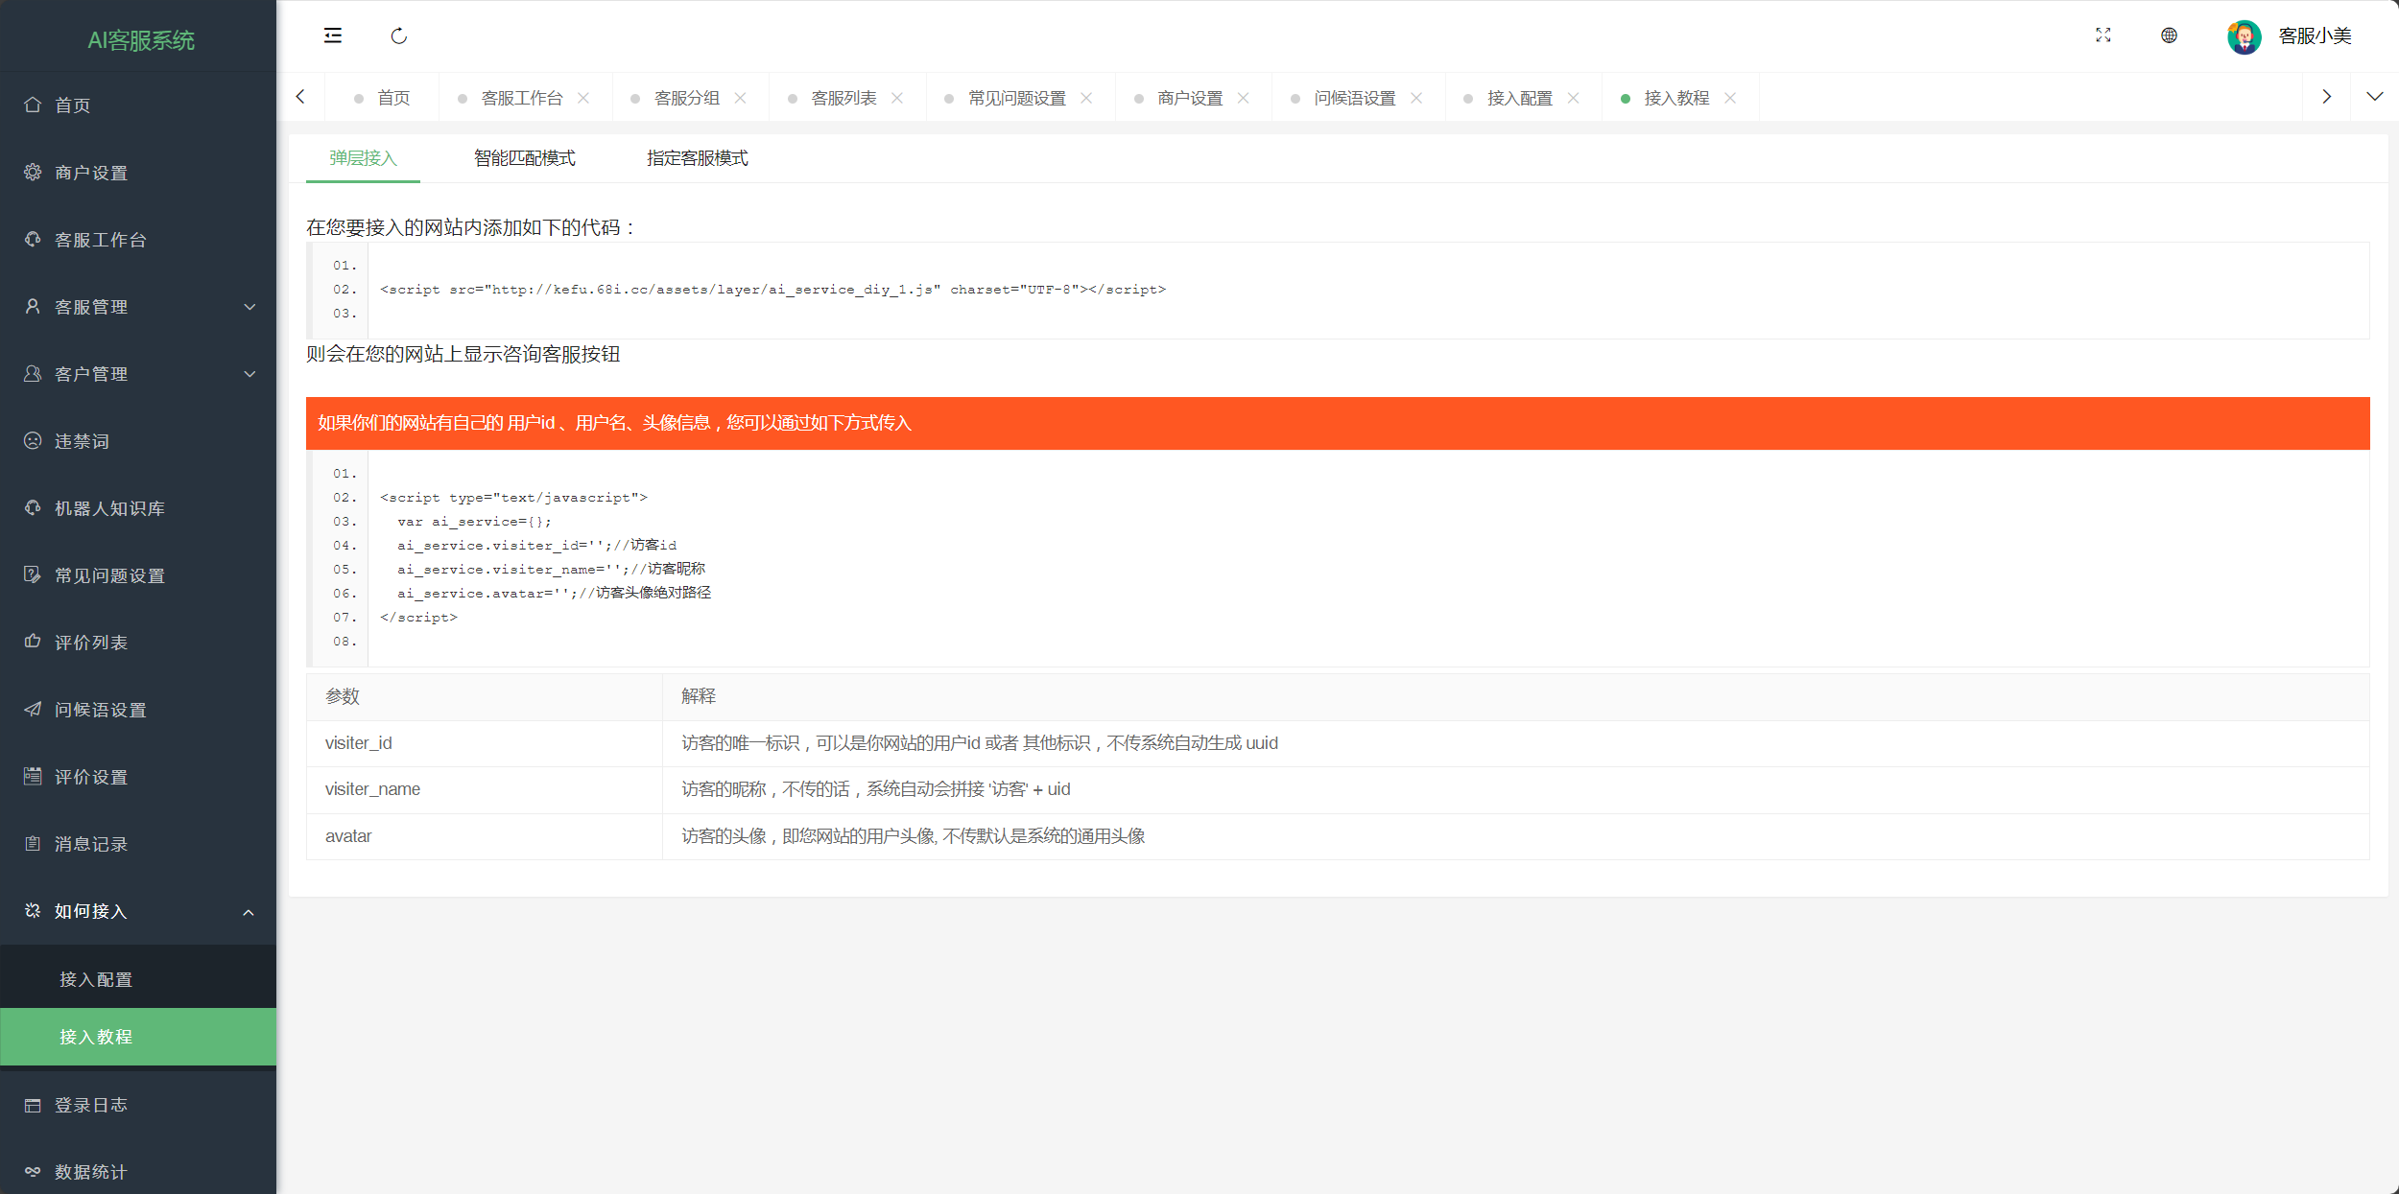The height and width of the screenshot is (1194, 2399).
Task: Enter fullscreen mode via the expand icon
Action: click(2103, 35)
